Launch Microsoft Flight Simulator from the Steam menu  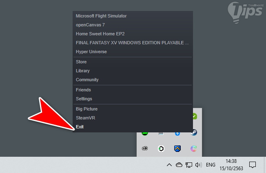pyautogui.click(x=133, y=16)
